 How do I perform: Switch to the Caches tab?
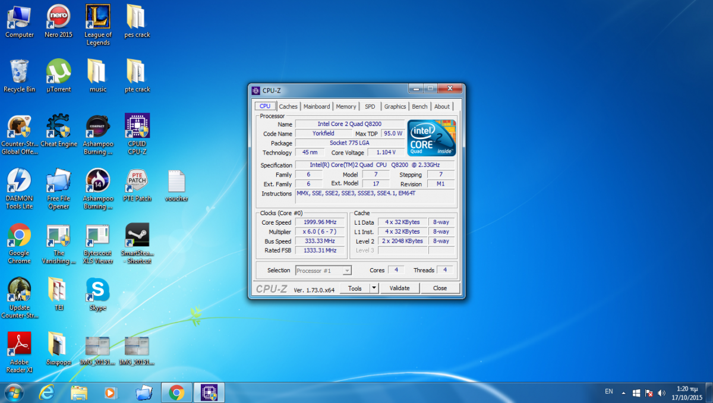click(x=288, y=106)
